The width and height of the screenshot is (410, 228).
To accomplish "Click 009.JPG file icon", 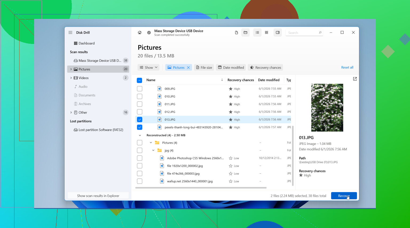I will pyautogui.click(x=159, y=89).
